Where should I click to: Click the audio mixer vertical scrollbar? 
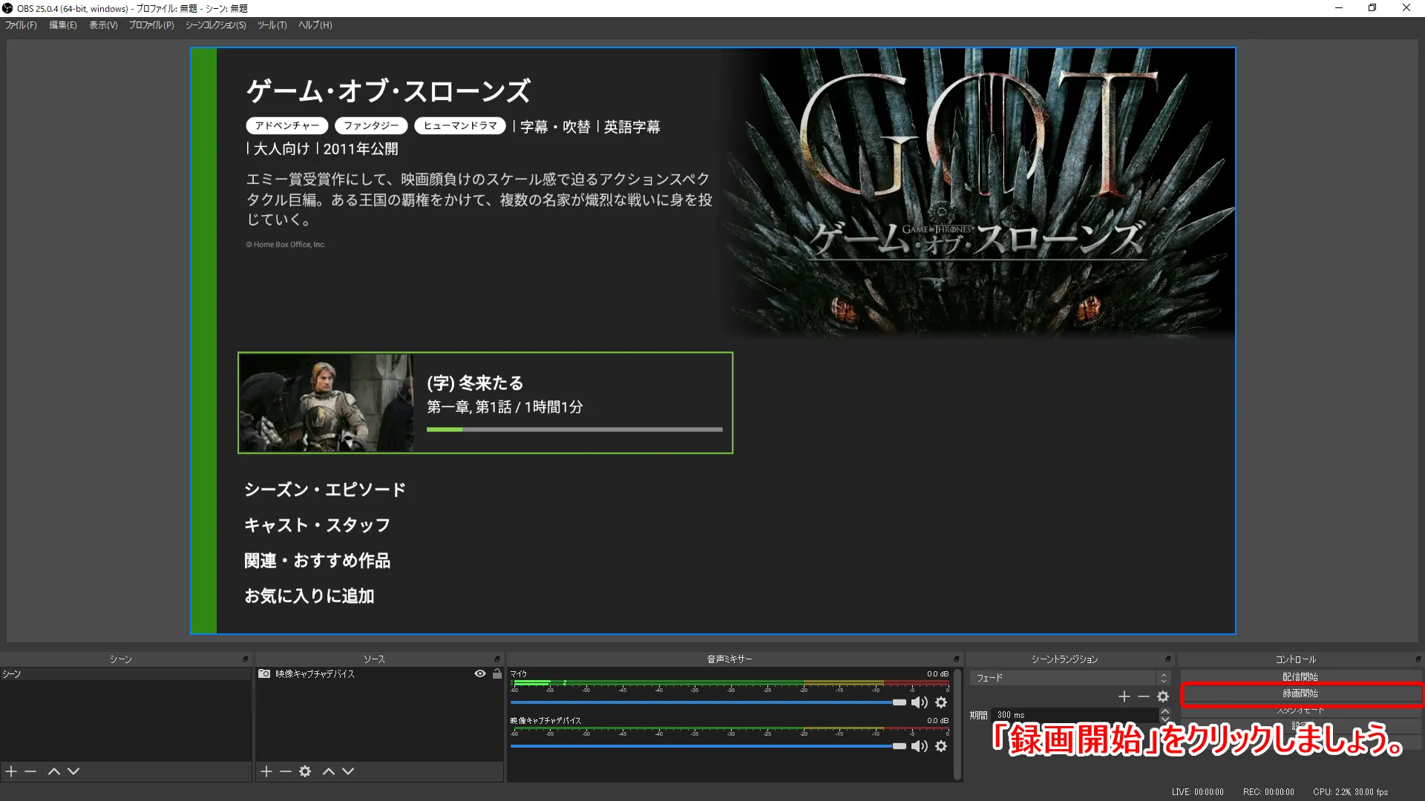957,723
